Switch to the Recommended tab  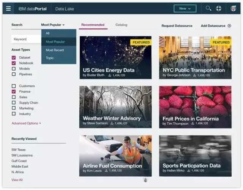93,25
